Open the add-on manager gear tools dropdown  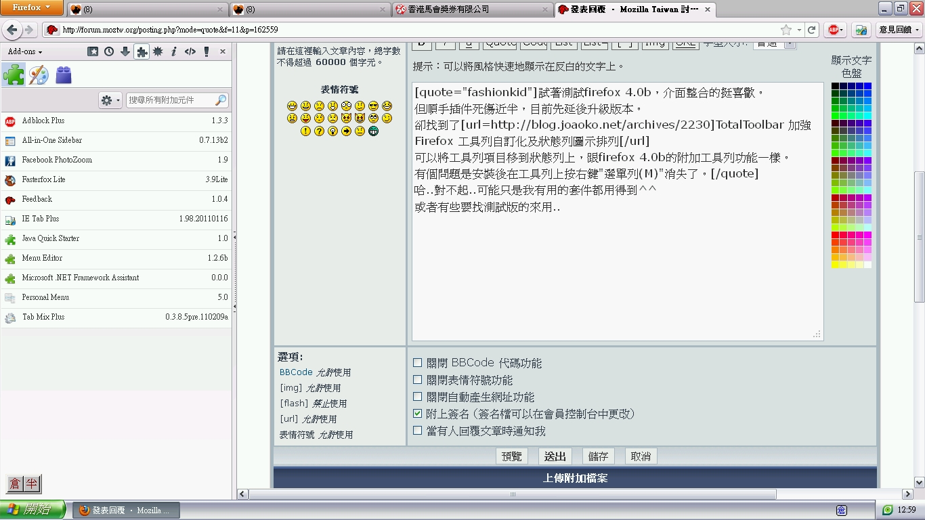point(110,100)
